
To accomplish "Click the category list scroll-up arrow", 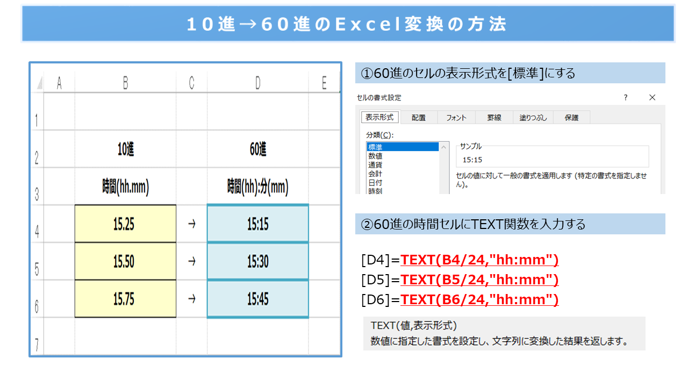I will point(444,147).
